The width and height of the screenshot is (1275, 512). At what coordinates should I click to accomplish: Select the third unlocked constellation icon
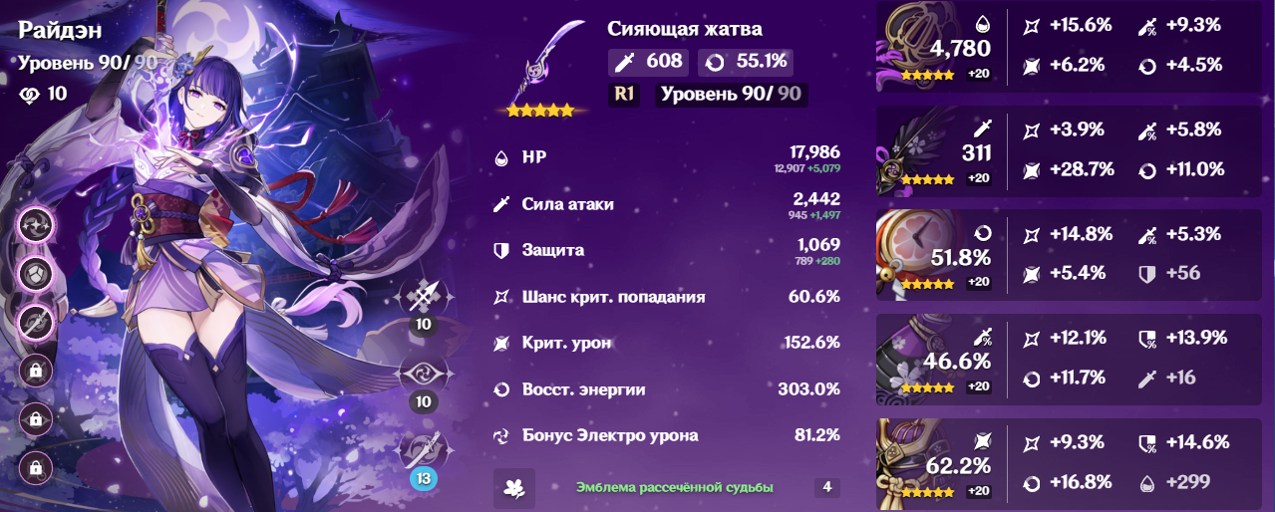click(x=35, y=322)
